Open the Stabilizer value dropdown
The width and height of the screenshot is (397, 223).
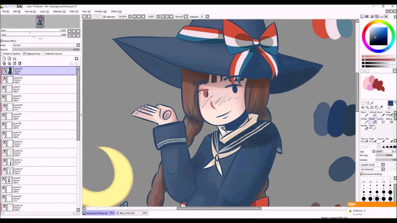207,16
